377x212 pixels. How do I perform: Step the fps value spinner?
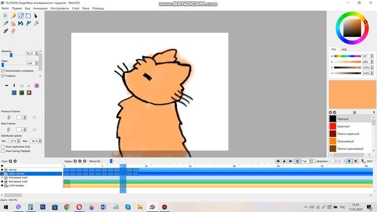click(310, 161)
